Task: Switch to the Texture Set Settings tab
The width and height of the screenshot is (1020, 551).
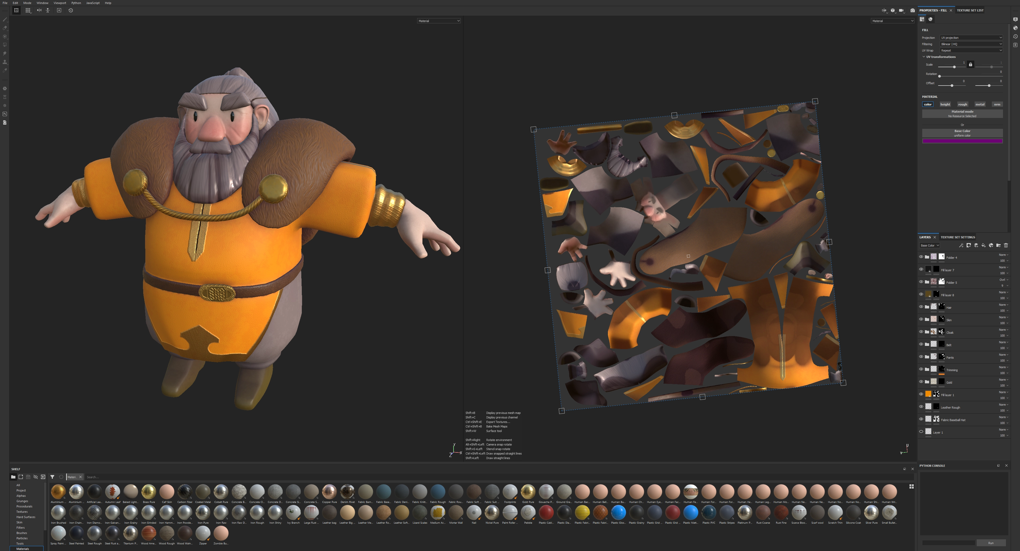Action: point(958,237)
